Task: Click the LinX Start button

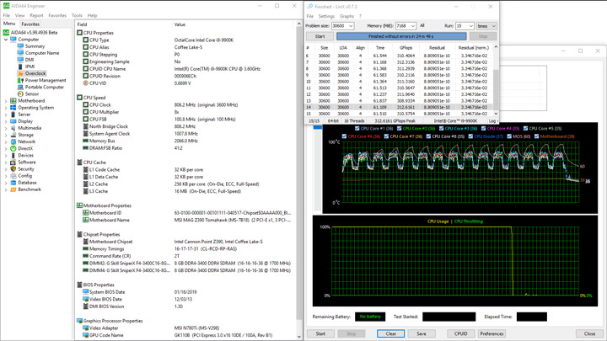Action: click(x=320, y=36)
